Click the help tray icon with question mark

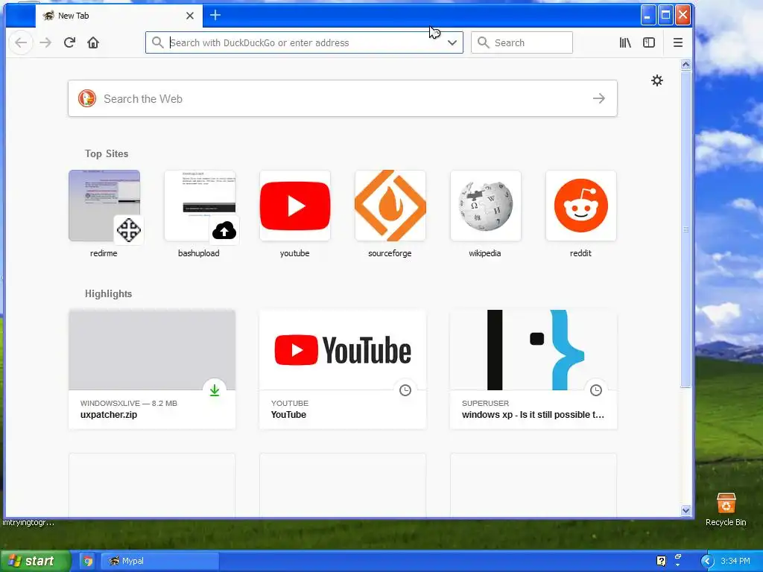coord(661,561)
